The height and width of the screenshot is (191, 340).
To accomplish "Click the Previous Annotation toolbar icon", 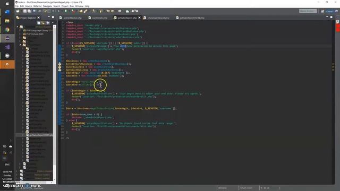I will point(101,11).
